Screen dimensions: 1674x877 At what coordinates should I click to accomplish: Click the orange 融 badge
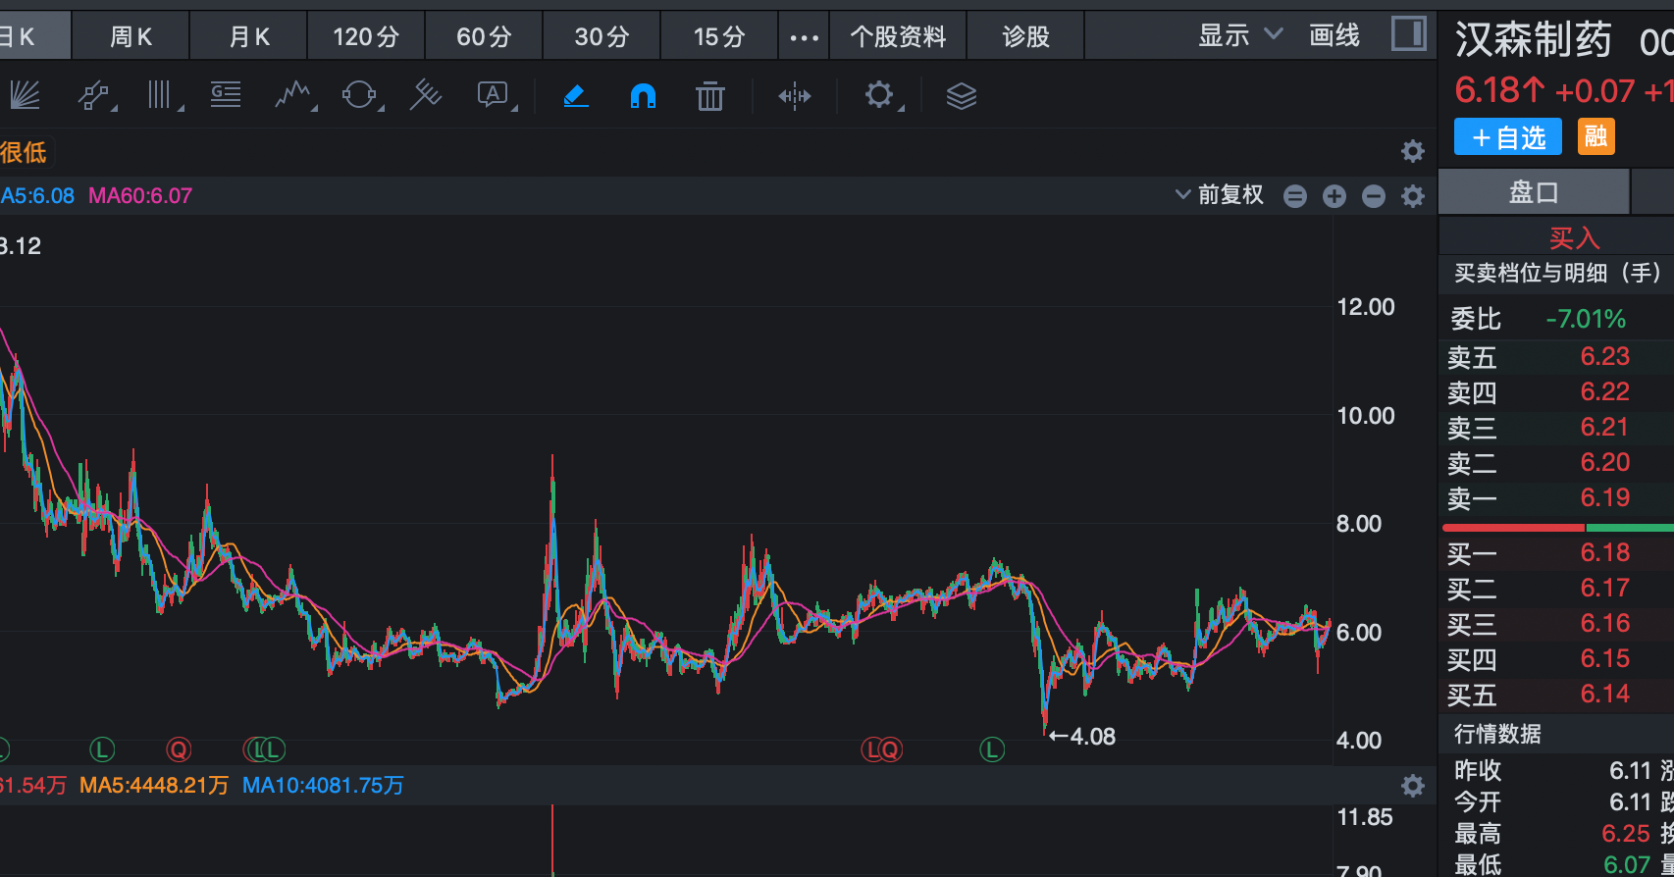1596,136
